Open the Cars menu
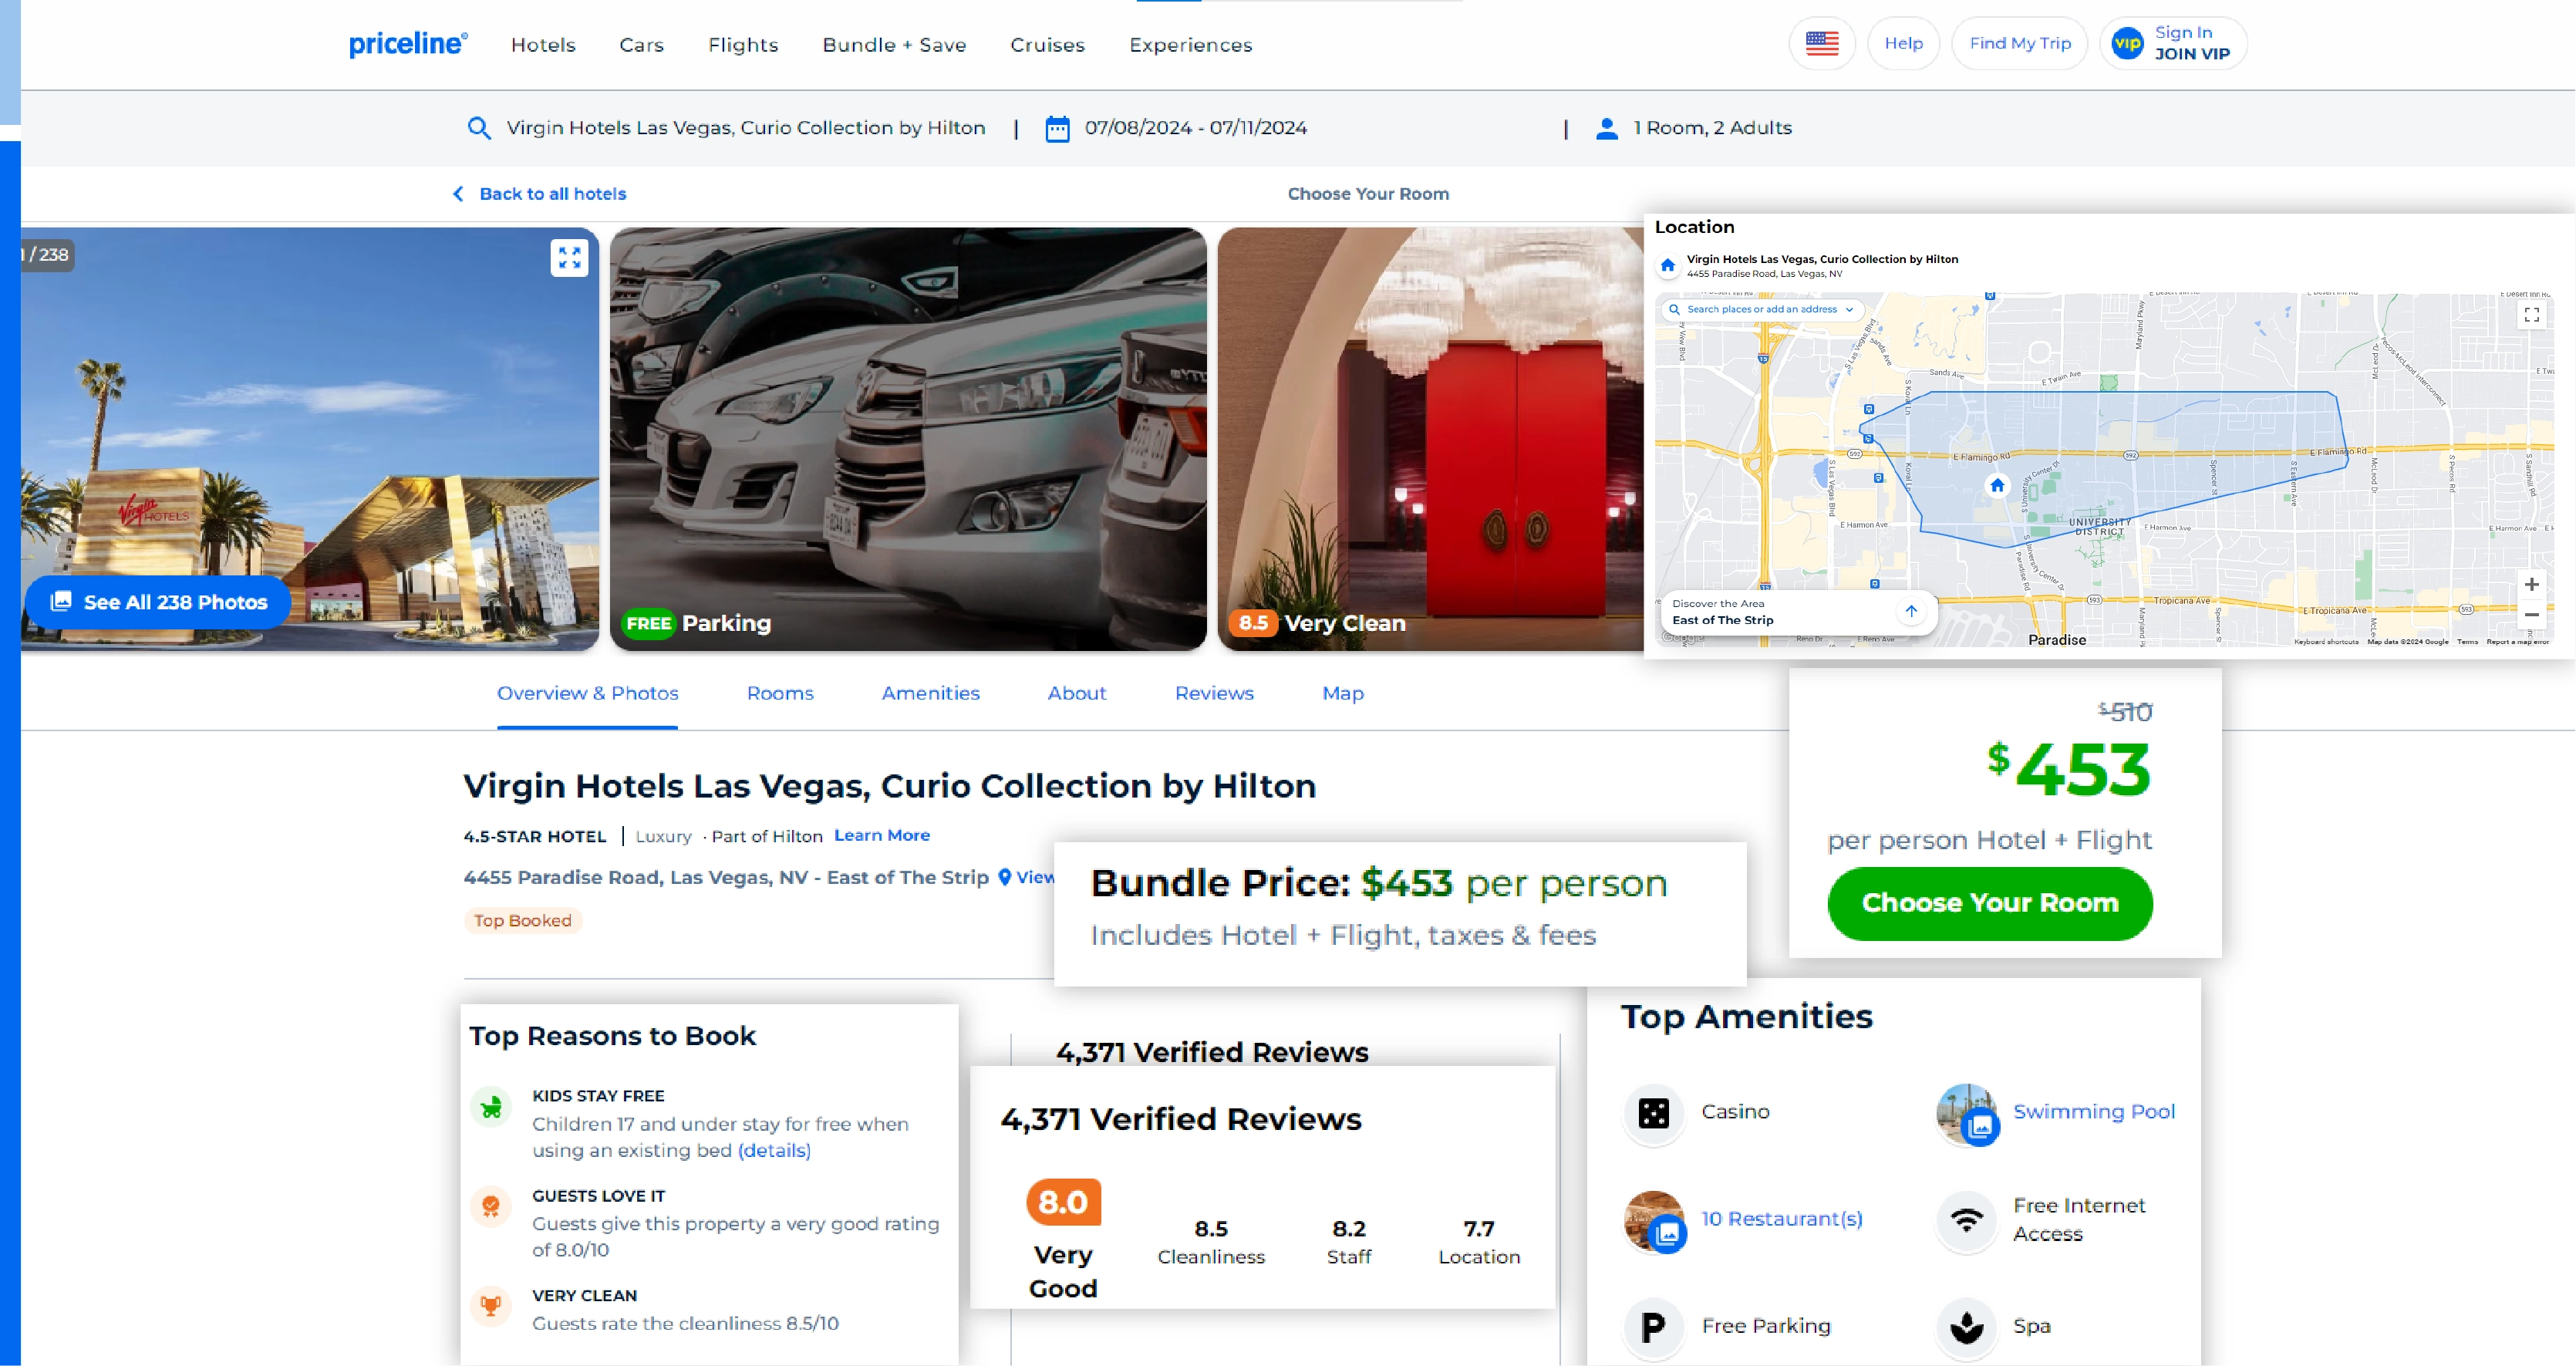 pyautogui.click(x=641, y=45)
